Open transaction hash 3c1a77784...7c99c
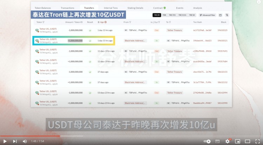 (x=202, y=82)
